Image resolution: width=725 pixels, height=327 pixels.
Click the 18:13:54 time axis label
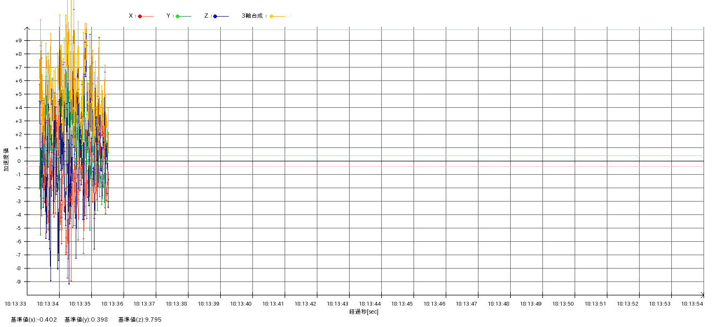click(692, 303)
